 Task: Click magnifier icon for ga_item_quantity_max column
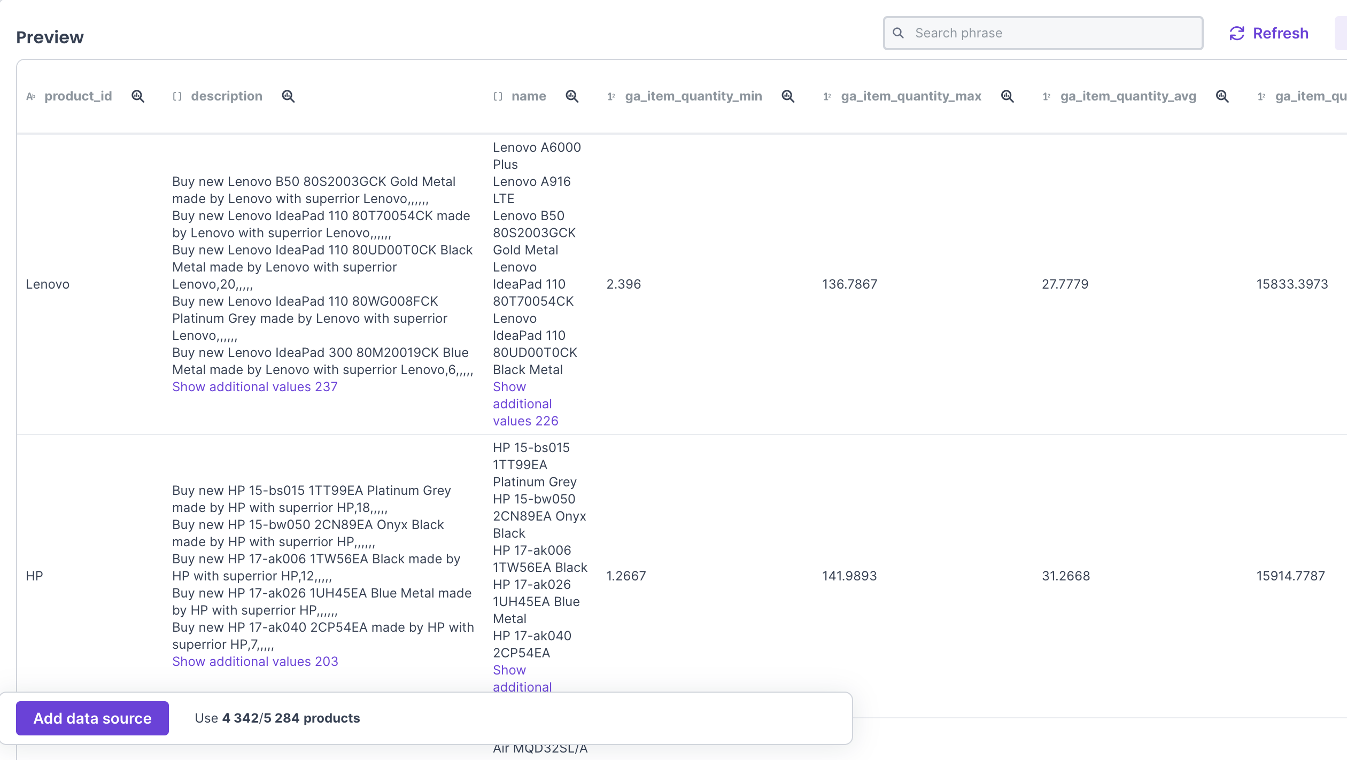pos(1008,96)
